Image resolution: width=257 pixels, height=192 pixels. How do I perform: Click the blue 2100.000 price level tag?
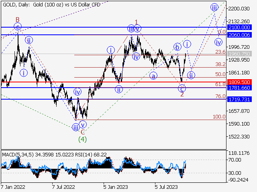coord(239,27)
